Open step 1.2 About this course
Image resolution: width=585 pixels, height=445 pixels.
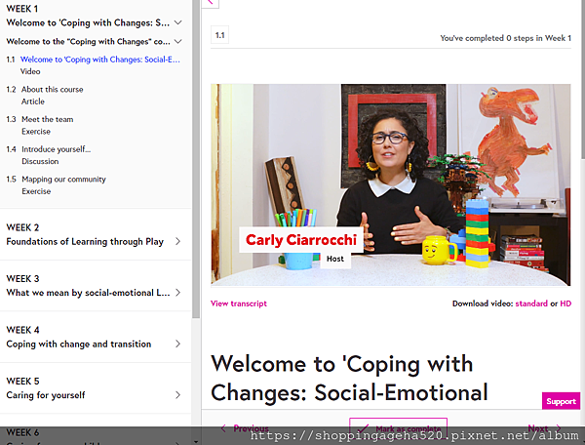pyautogui.click(x=53, y=89)
